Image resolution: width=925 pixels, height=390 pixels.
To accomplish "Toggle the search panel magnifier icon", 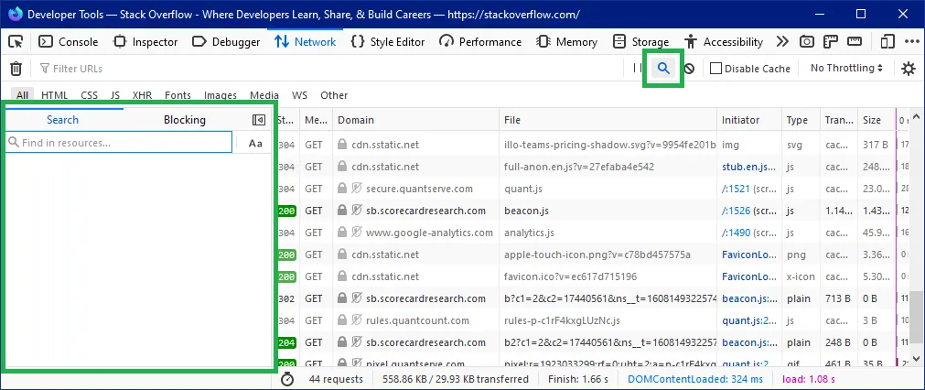I will point(663,69).
